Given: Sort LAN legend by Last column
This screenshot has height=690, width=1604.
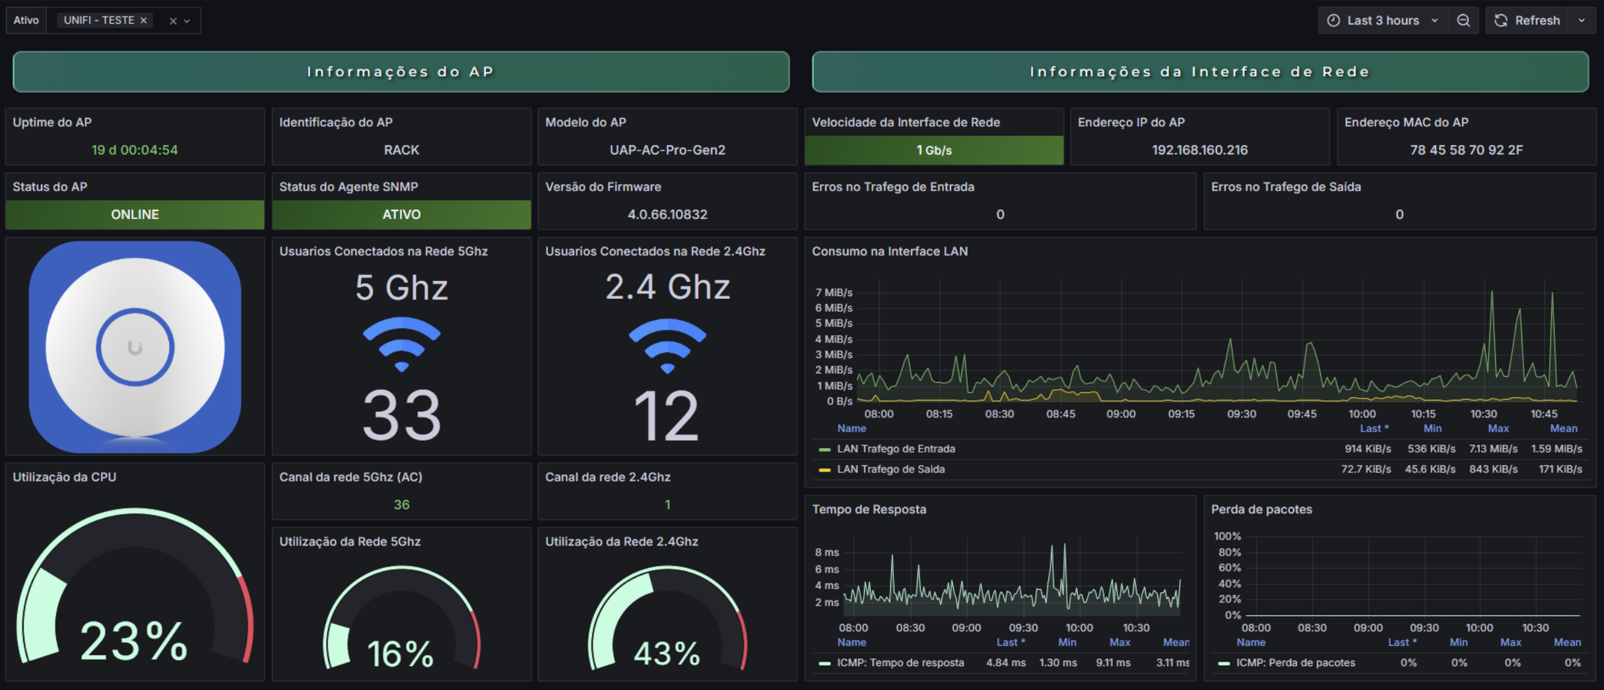Looking at the screenshot, I should point(1374,429).
